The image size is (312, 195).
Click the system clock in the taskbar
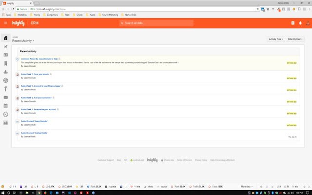(299, 193)
